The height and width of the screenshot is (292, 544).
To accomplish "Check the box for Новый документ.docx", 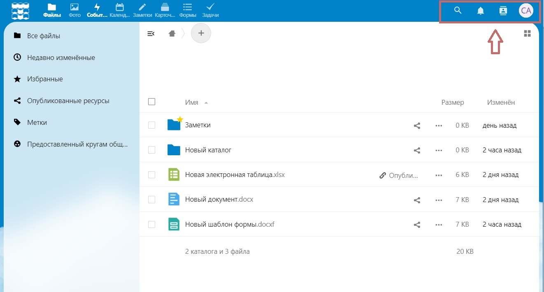I will point(151,200).
